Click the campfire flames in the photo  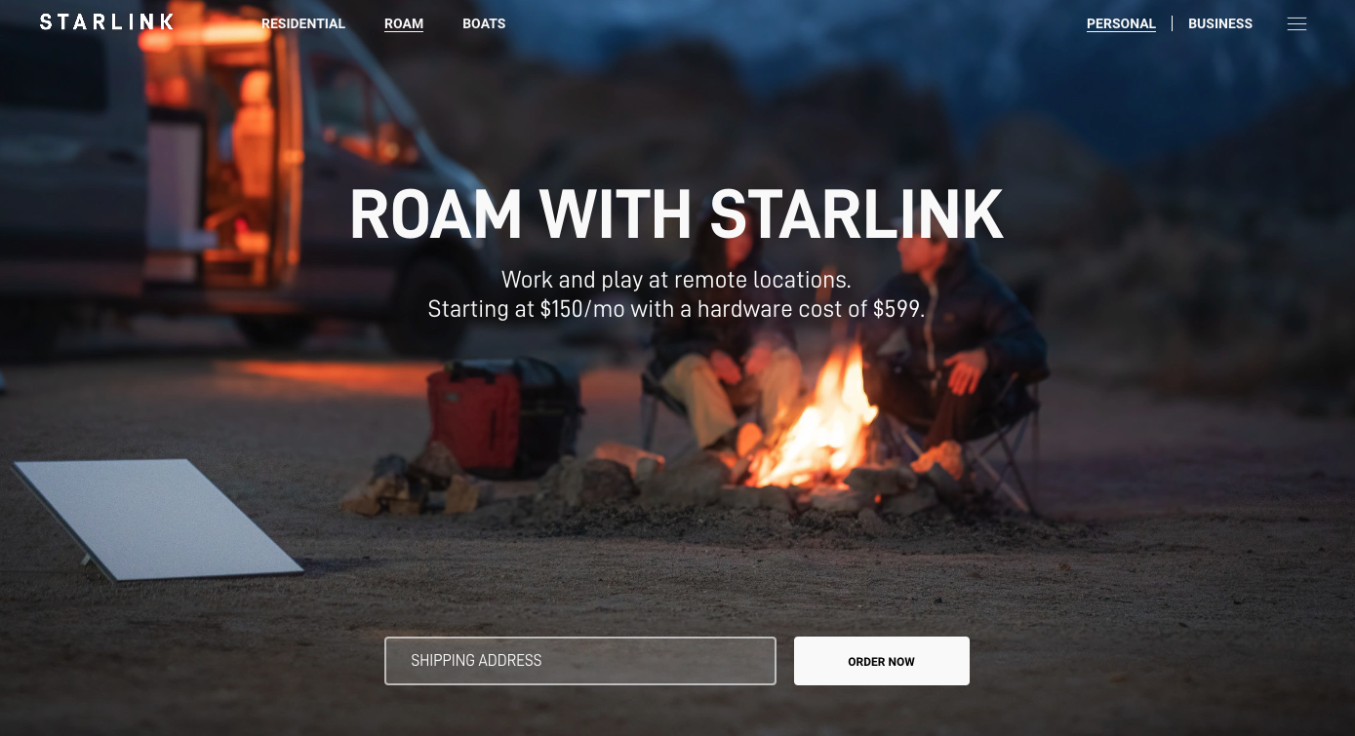815,419
